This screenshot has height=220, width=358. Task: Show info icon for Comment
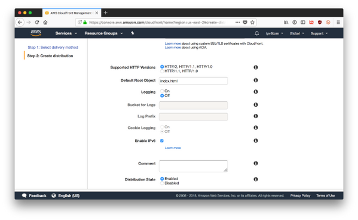(x=256, y=163)
